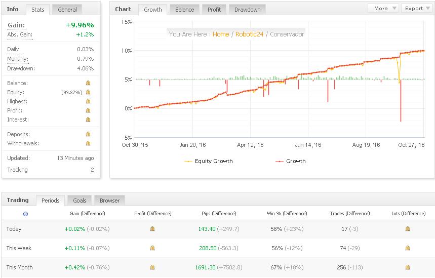Click the This Week row label

19,248
